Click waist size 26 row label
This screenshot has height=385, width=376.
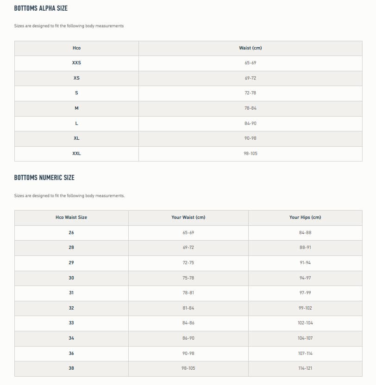coord(71,232)
